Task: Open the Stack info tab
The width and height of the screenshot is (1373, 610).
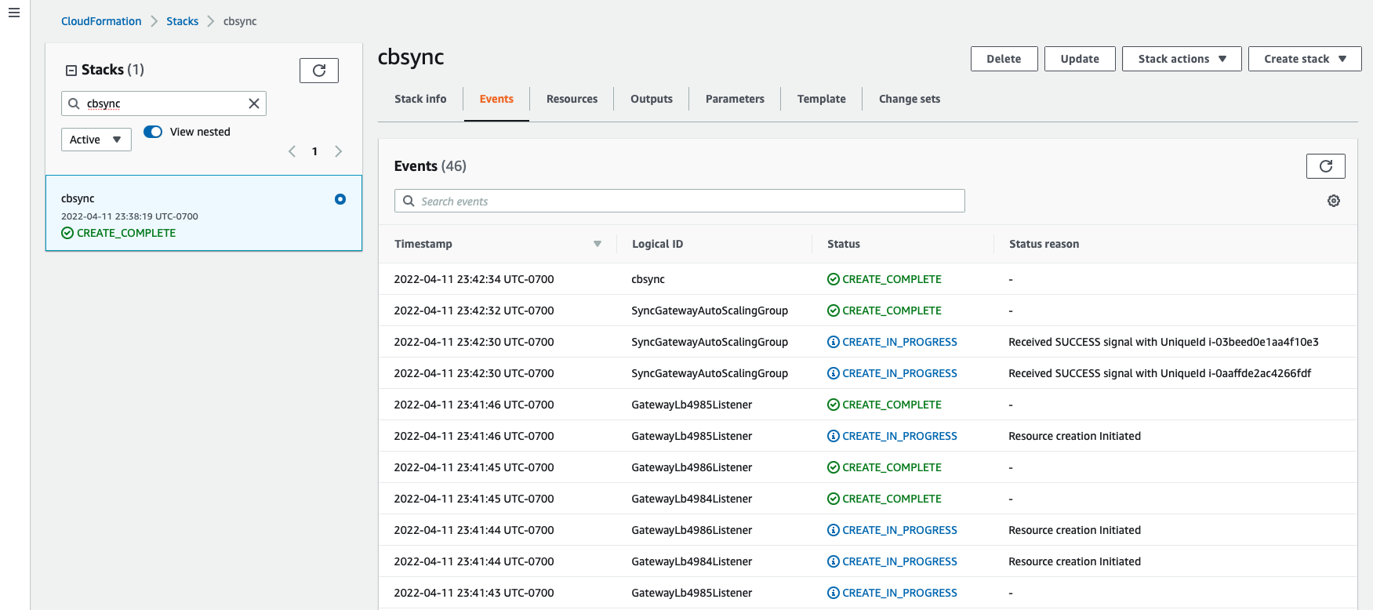Action: coord(420,99)
